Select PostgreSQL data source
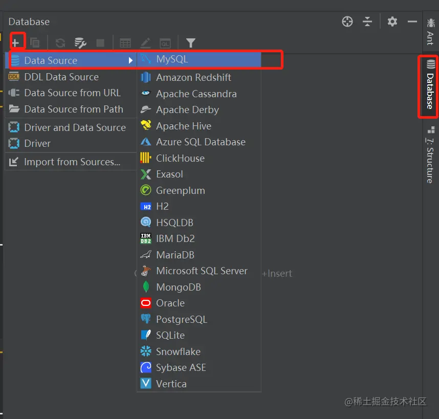 coord(199,319)
